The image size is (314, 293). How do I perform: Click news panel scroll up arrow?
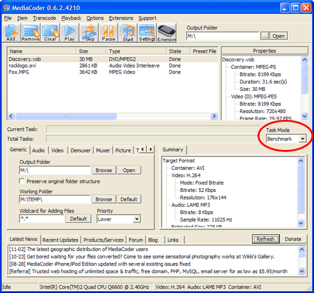point(301,249)
